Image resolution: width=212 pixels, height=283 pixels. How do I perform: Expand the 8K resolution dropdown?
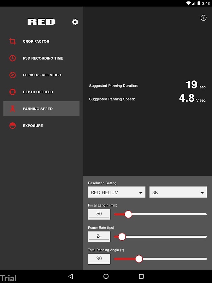point(178,192)
